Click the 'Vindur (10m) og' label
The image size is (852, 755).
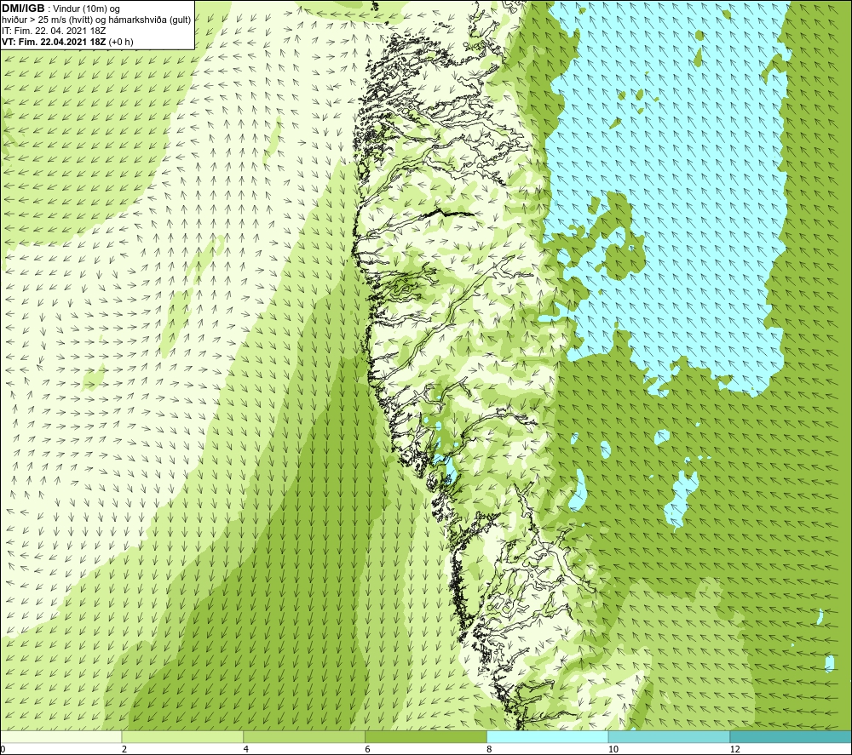click(86, 9)
